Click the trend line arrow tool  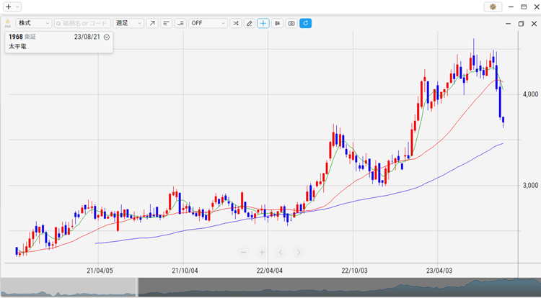pyautogui.click(x=152, y=23)
